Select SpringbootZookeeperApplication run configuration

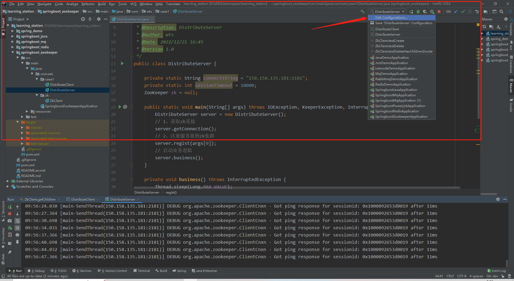click(x=401, y=117)
